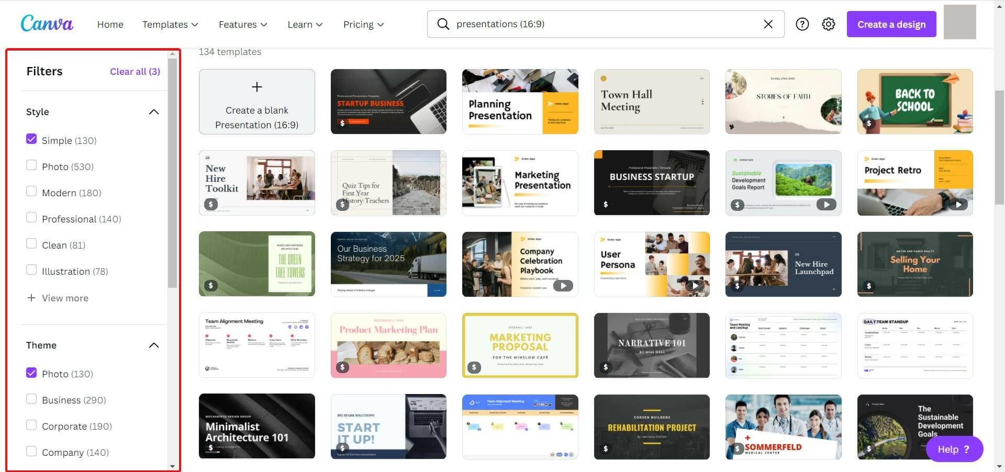Enable the Business theme filter
Image resolution: width=1005 pixels, height=472 pixels.
click(x=31, y=399)
